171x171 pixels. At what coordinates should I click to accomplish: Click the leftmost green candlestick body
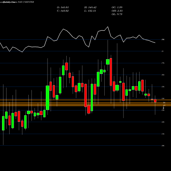(x=3, y=123)
